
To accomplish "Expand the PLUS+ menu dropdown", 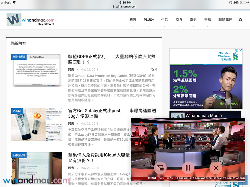I will pos(149,20).
